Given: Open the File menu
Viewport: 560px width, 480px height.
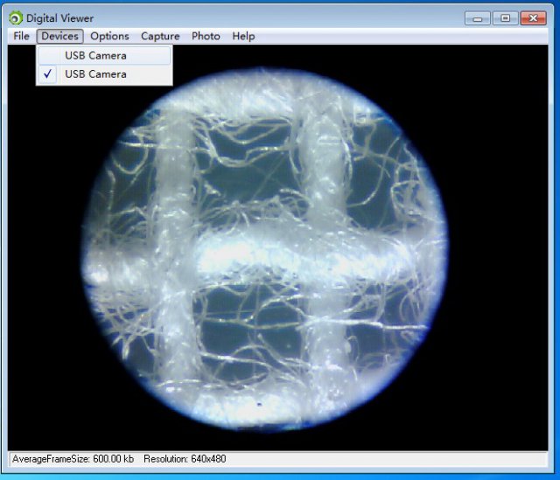Looking at the screenshot, I should (x=21, y=36).
